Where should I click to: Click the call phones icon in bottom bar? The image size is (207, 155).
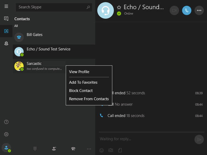click(73, 149)
